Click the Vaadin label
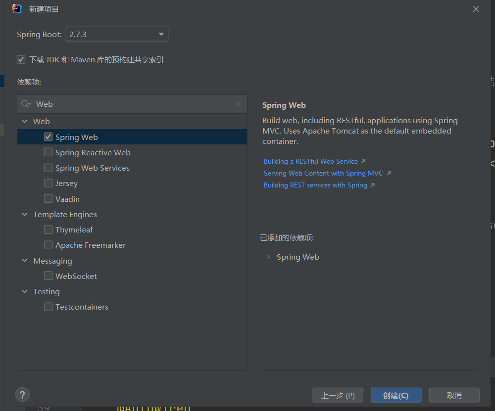 click(67, 199)
